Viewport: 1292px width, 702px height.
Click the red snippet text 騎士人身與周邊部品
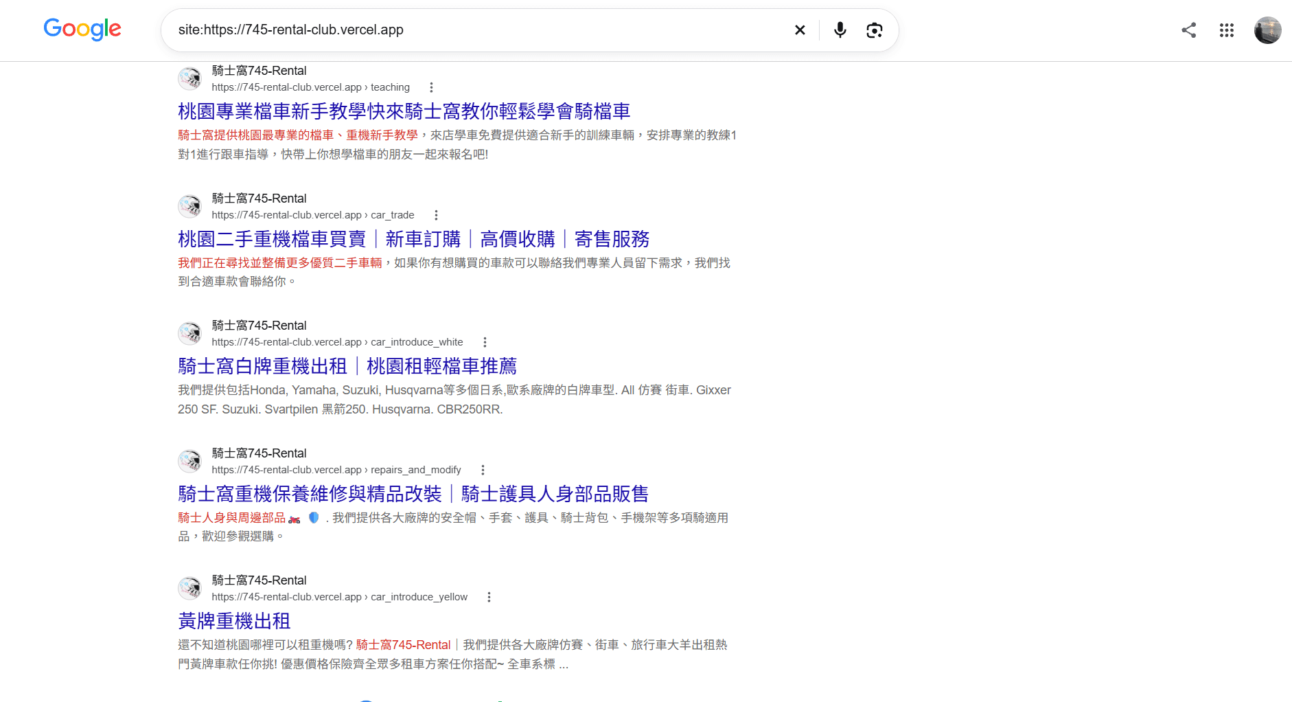tap(231, 518)
